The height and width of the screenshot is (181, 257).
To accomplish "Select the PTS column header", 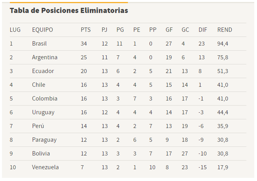I will [x=85, y=30].
